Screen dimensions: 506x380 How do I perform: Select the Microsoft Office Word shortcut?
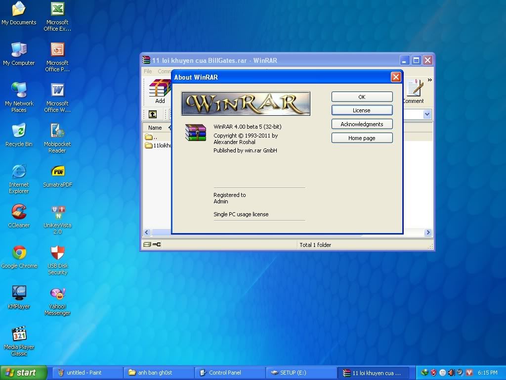(57, 97)
